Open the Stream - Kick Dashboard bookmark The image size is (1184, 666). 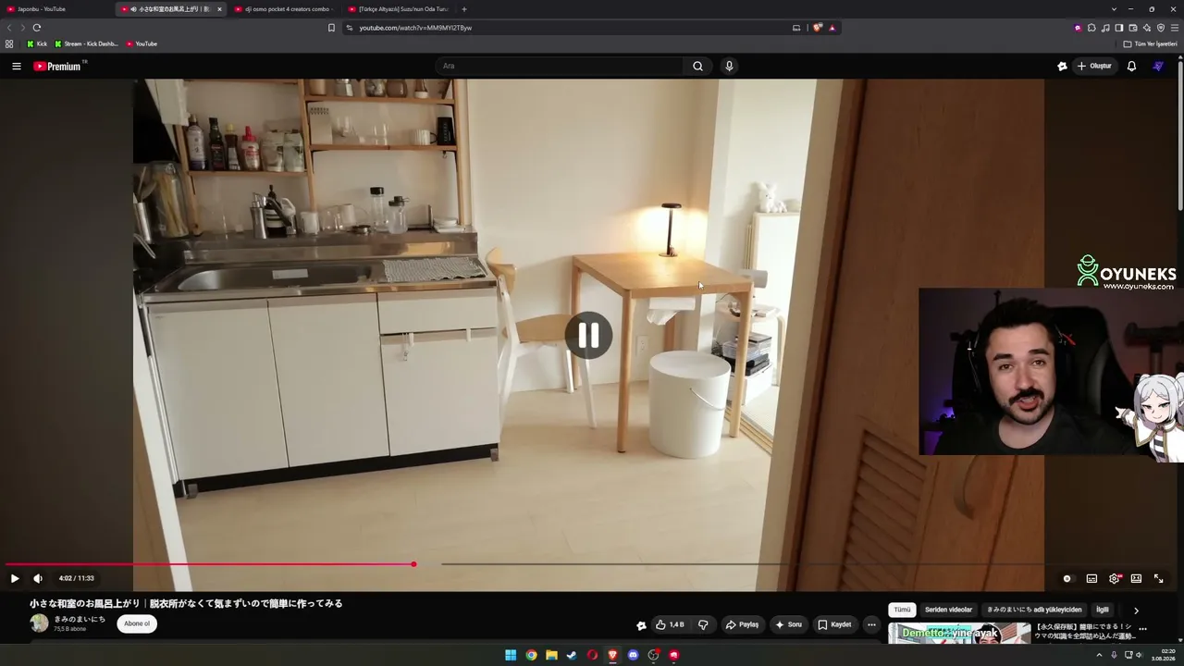(x=86, y=43)
